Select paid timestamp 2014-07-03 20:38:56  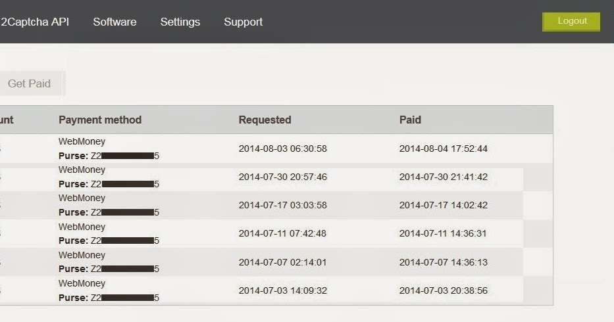pos(443,290)
